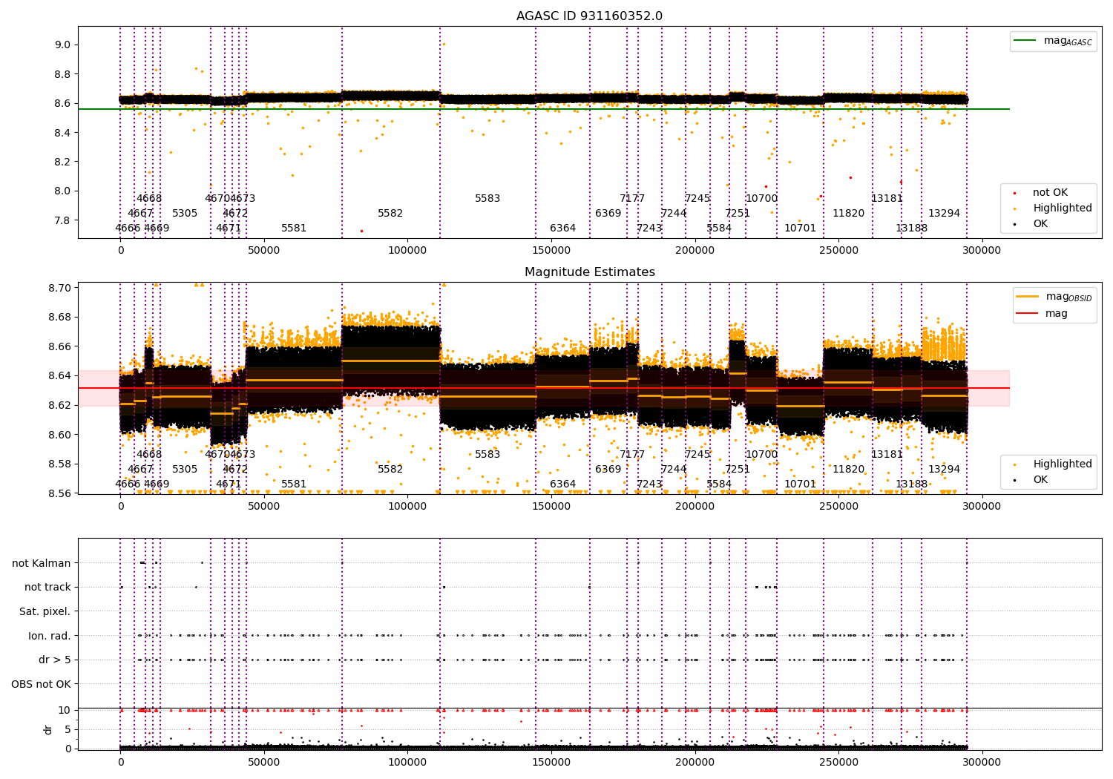This screenshot has width=1113, height=779.
Task: Click the '8.8' y-axis tick label
Action: point(63,74)
